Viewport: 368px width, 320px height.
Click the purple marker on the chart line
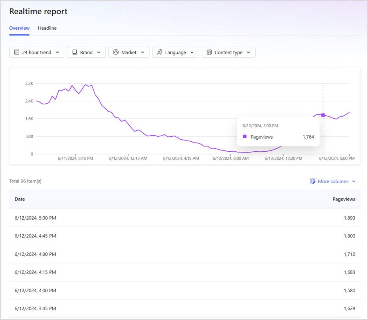(x=323, y=115)
